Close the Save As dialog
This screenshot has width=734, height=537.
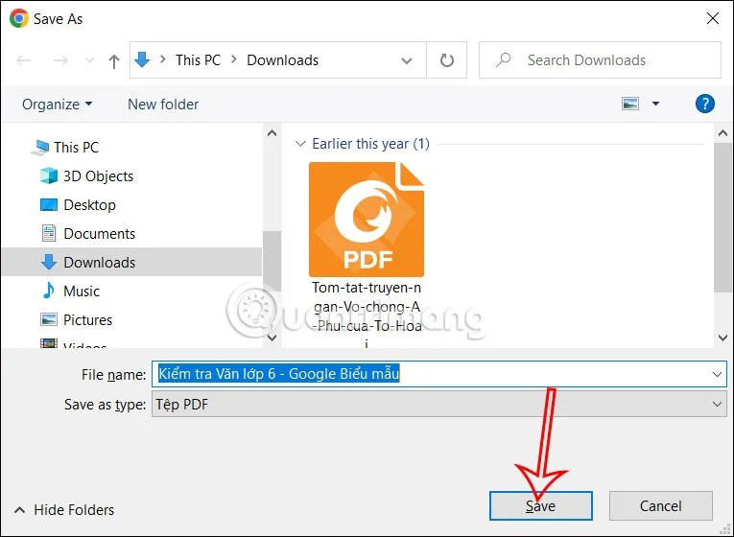[713, 19]
